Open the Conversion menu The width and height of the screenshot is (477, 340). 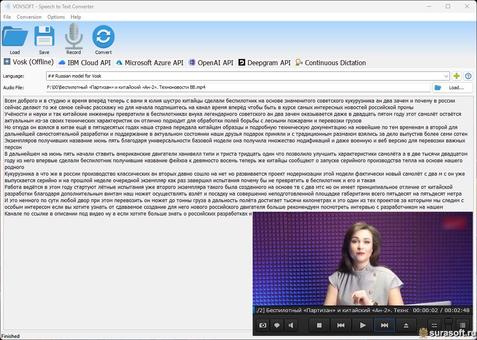click(x=29, y=17)
